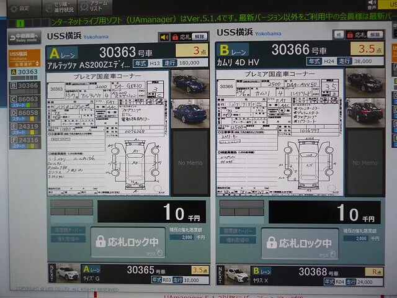Toggle the yellow speaker icon for lane A
397x298 pixels.
click(164, 37)
